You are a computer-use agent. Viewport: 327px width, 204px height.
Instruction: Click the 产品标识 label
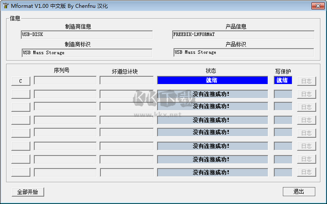[x=236, y=44]
